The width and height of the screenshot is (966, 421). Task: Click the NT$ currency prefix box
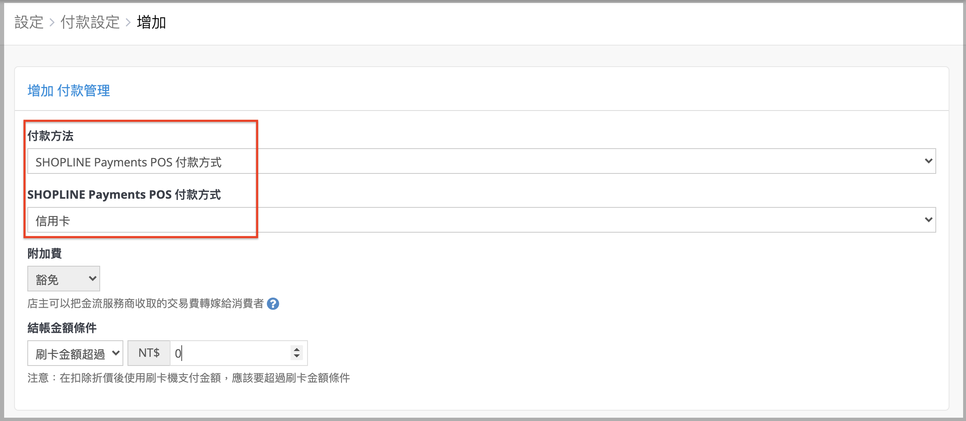pyautogui.click(x=149, y=354)
